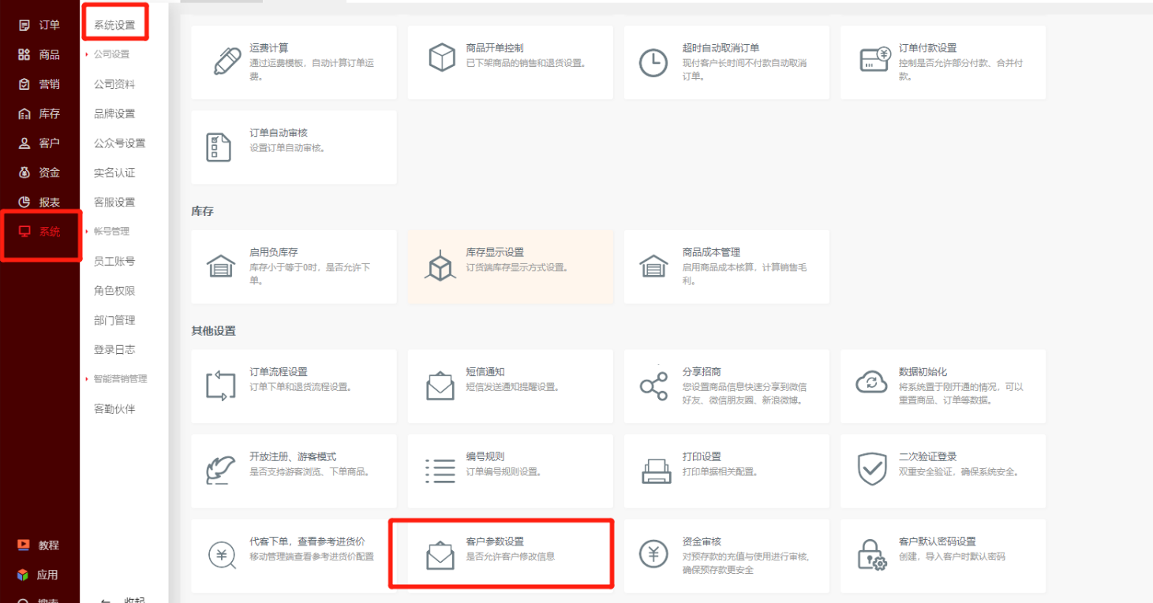Open the 订单流程设置 card
The width and height of the screenshot is (1153, 603).
click(x=294, y=386)
